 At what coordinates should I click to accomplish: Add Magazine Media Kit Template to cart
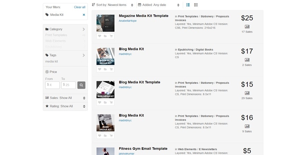(111, 36)
